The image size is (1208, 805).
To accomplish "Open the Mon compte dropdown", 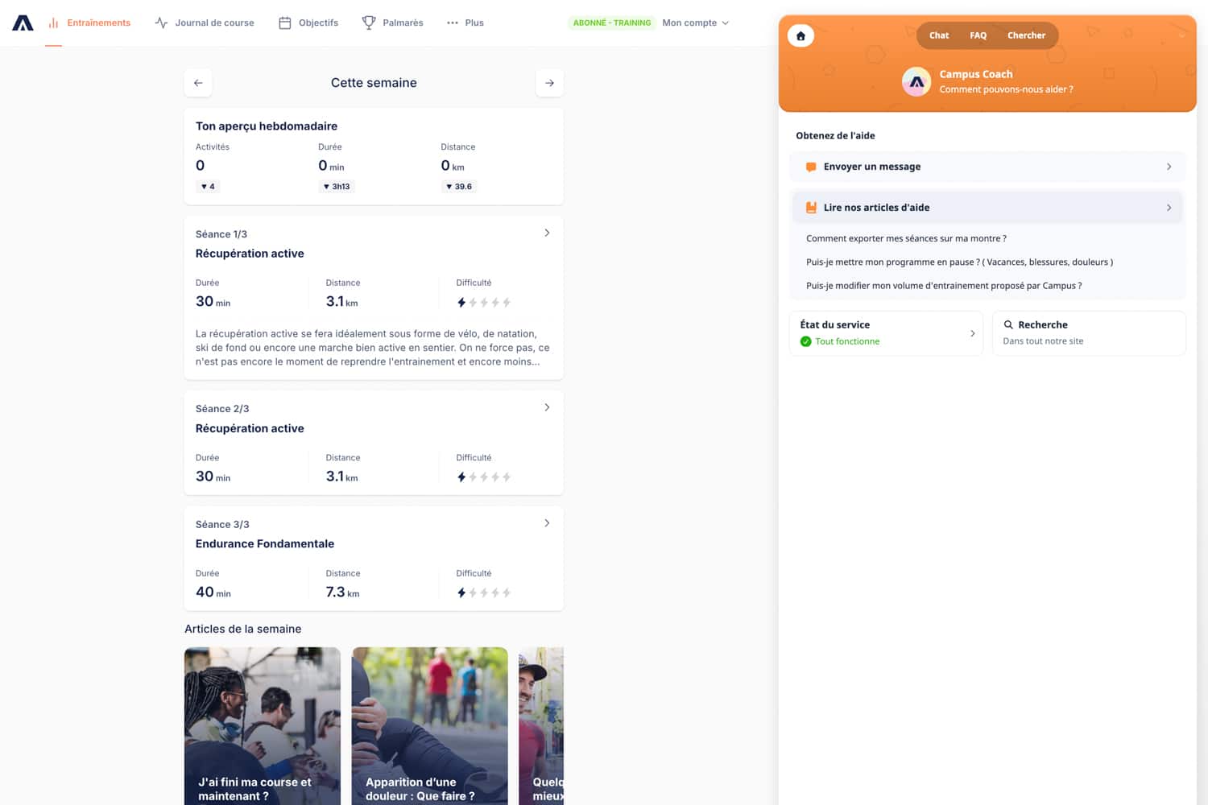I will point(696,23).
